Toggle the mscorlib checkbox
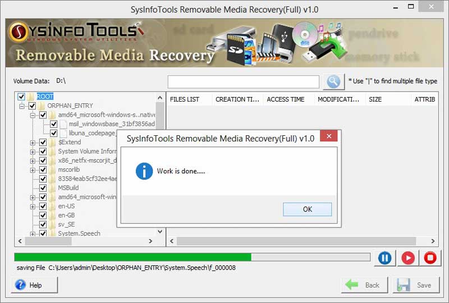This screenshot has height=303, width=449. click(43, 169)
